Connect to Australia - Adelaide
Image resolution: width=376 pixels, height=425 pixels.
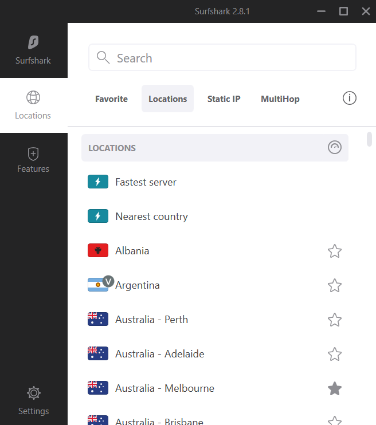[215, 354]
